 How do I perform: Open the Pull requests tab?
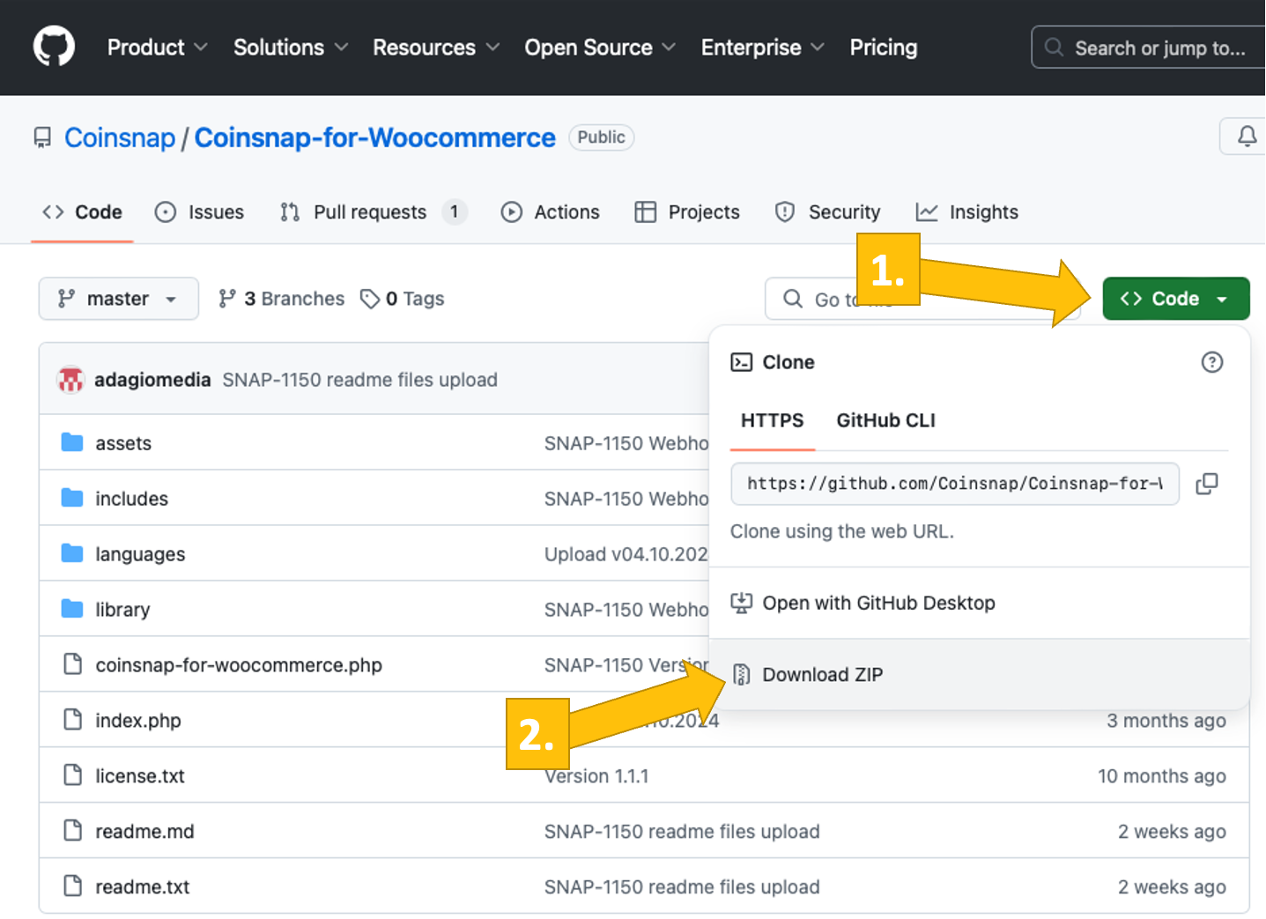pyautogui.click(x=374, y=212)
